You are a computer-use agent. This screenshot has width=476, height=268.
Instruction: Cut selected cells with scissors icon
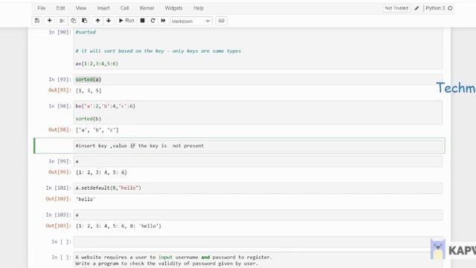click(x=62, y=21)
